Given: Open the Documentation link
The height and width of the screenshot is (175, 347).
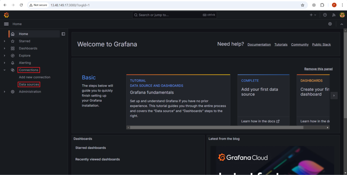Looking at the screenshot, I should 259,45.
